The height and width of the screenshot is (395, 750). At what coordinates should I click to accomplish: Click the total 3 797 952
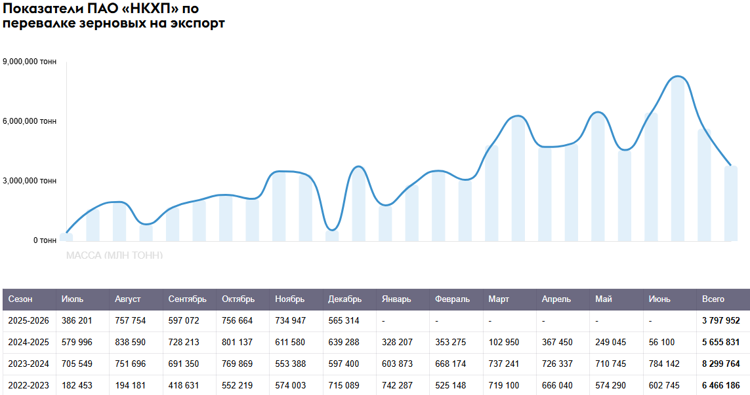pyautogui.click(x=721, y=320)
